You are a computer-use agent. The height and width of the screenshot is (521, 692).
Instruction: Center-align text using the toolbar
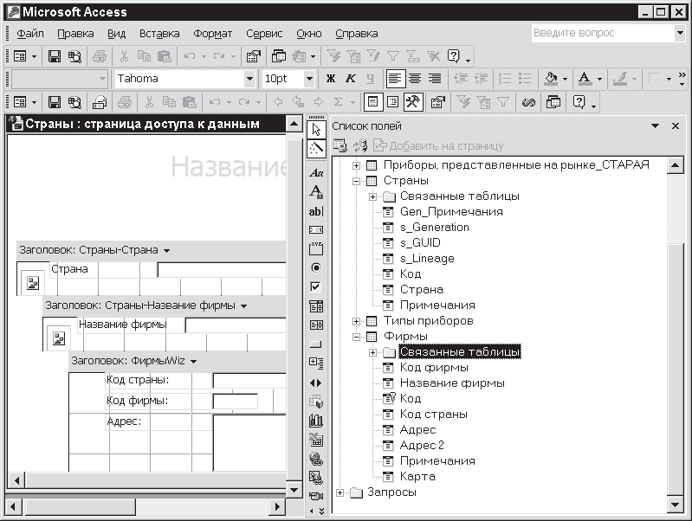[415, 79]
